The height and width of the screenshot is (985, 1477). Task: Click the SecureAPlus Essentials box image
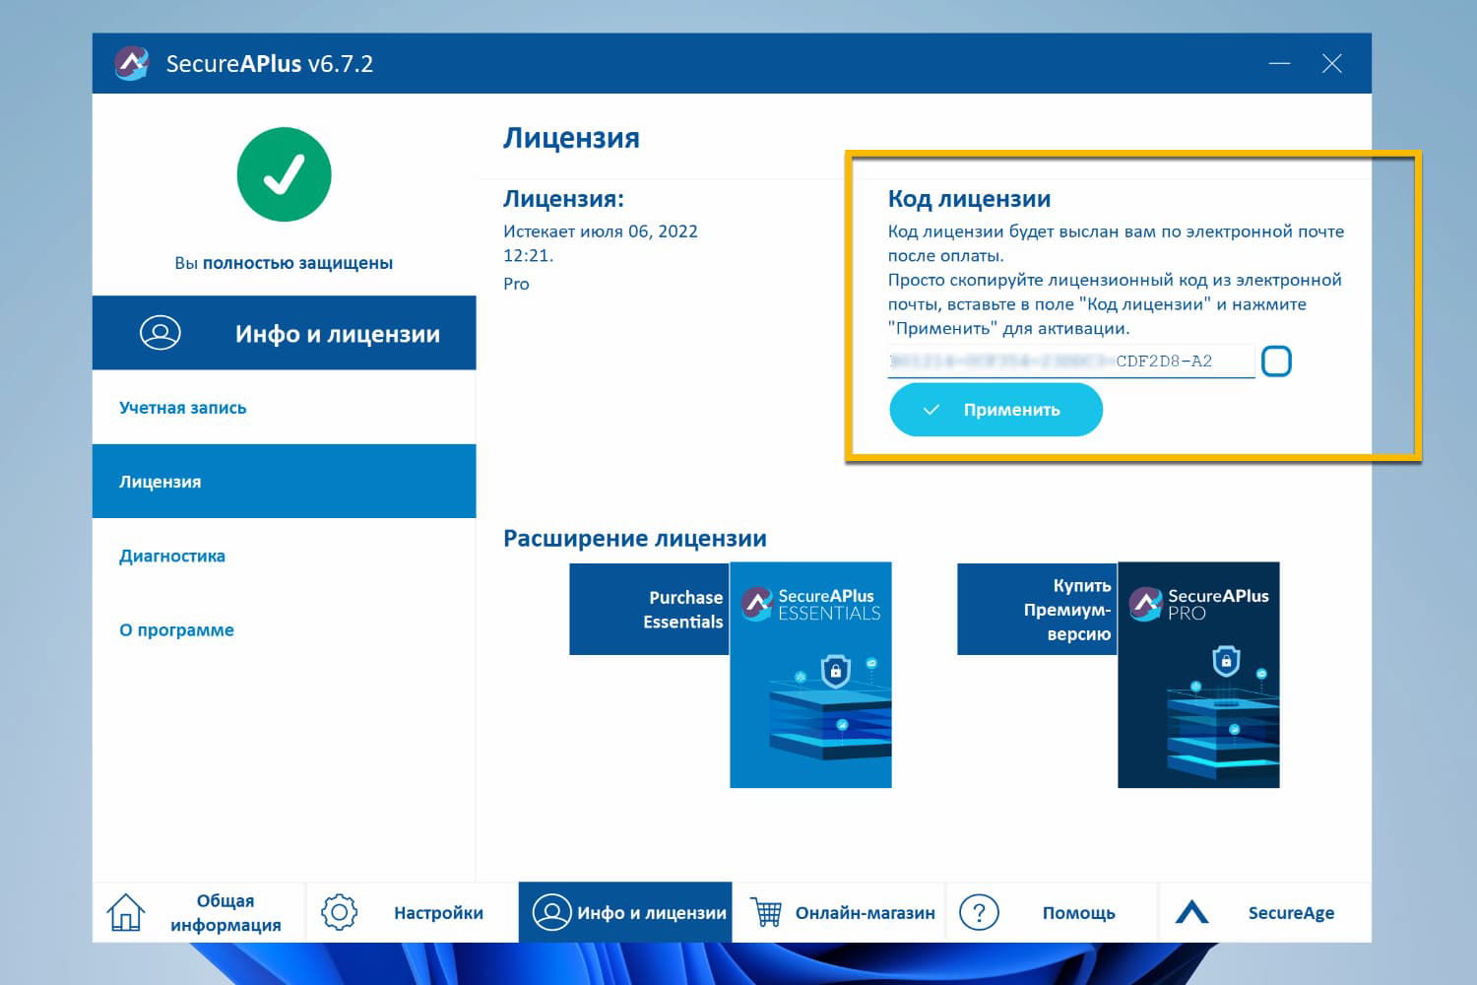pos(810,675)
